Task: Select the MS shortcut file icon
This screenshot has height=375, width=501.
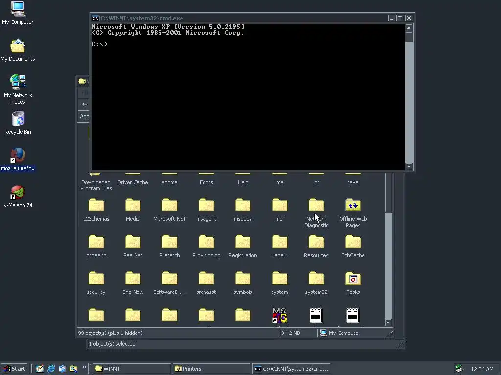Action: 279,315
